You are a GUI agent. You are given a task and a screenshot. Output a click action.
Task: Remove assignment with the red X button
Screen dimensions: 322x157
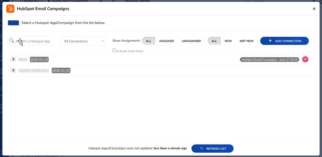305,59
